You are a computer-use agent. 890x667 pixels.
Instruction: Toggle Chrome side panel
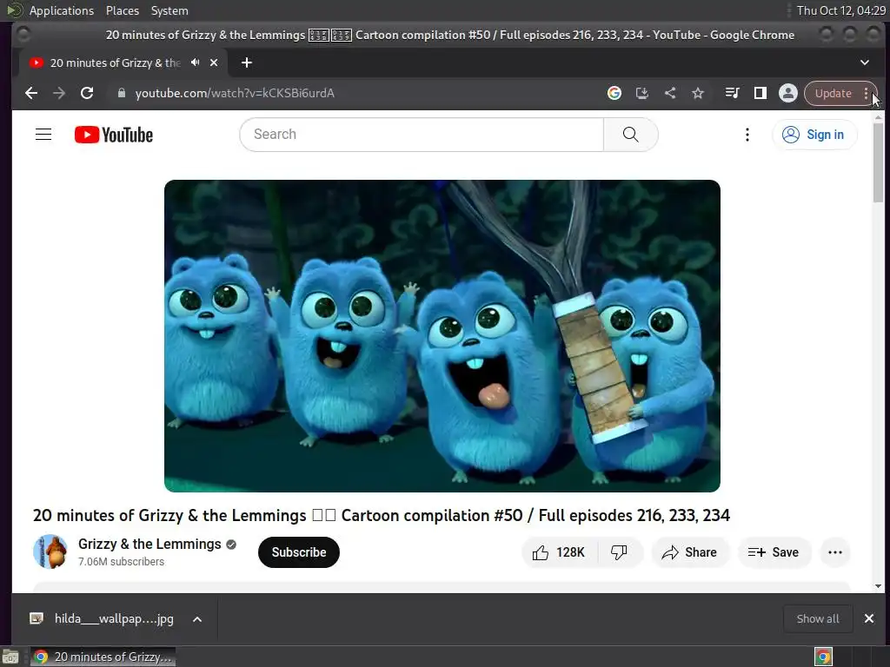pyautogui.click(x=760, y=93)
